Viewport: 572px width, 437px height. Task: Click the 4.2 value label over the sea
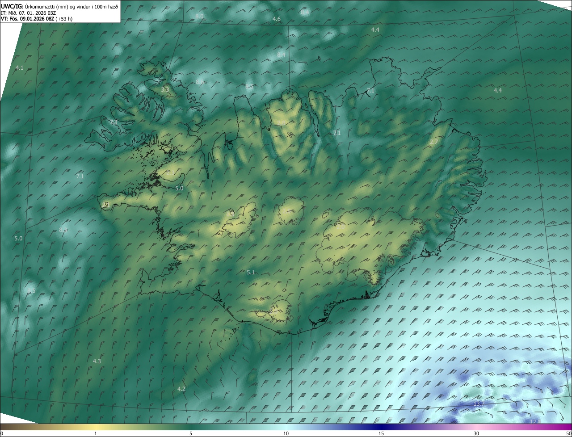click(x=181, y=389)
